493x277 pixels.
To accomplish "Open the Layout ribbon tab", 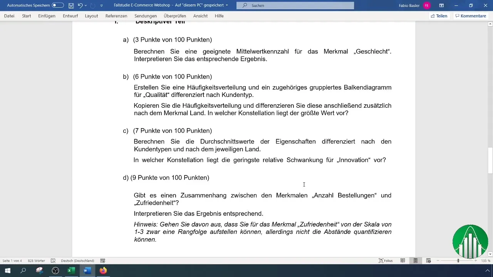I will (91, 16).
